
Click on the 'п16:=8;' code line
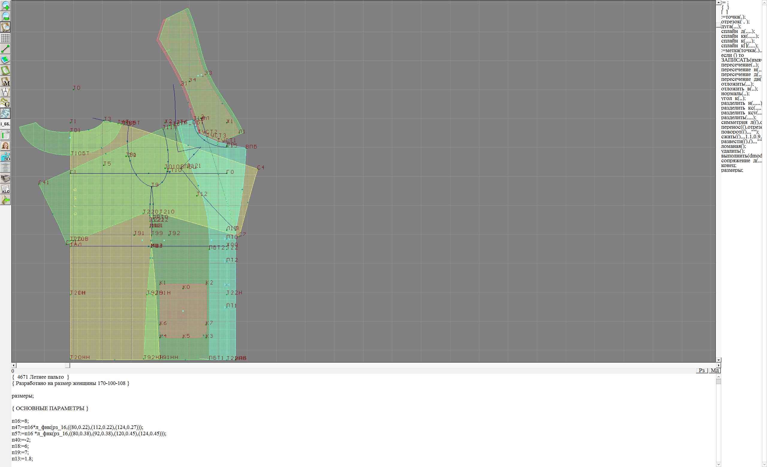pyautogui.click(x=20, y=421)
